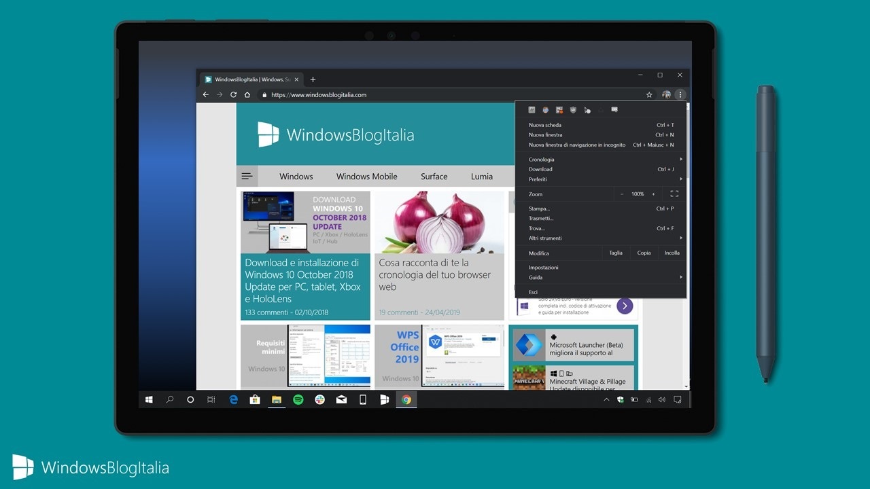This screenshot has width=870, height=489.
Task: Open the Action Center notification icon
Action: (x=678, y=400)
